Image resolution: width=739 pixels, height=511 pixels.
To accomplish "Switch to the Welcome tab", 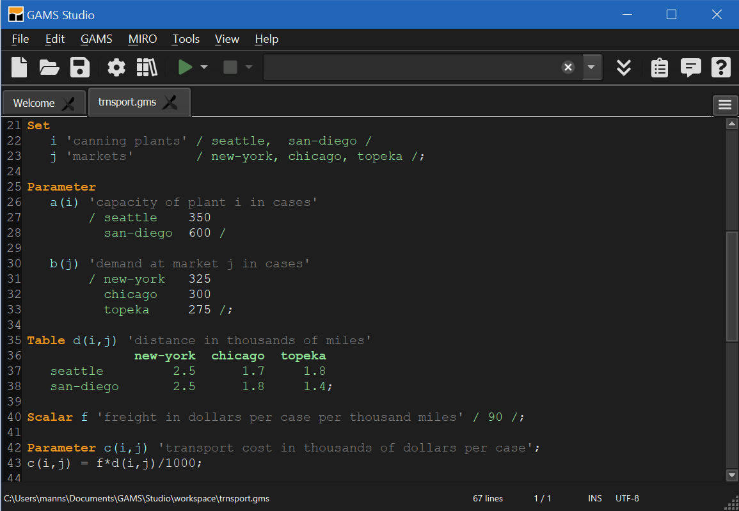I will [x=35, y=103].
